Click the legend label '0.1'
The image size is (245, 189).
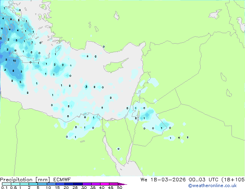coord(4,187)
